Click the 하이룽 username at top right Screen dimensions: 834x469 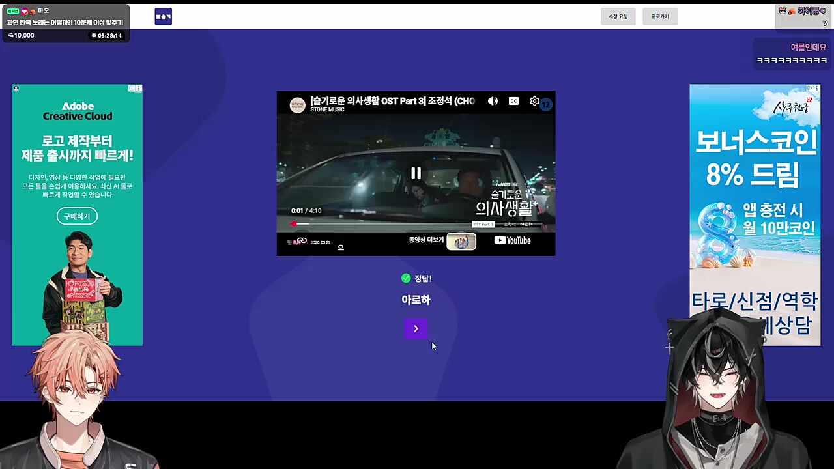[811, 11]
